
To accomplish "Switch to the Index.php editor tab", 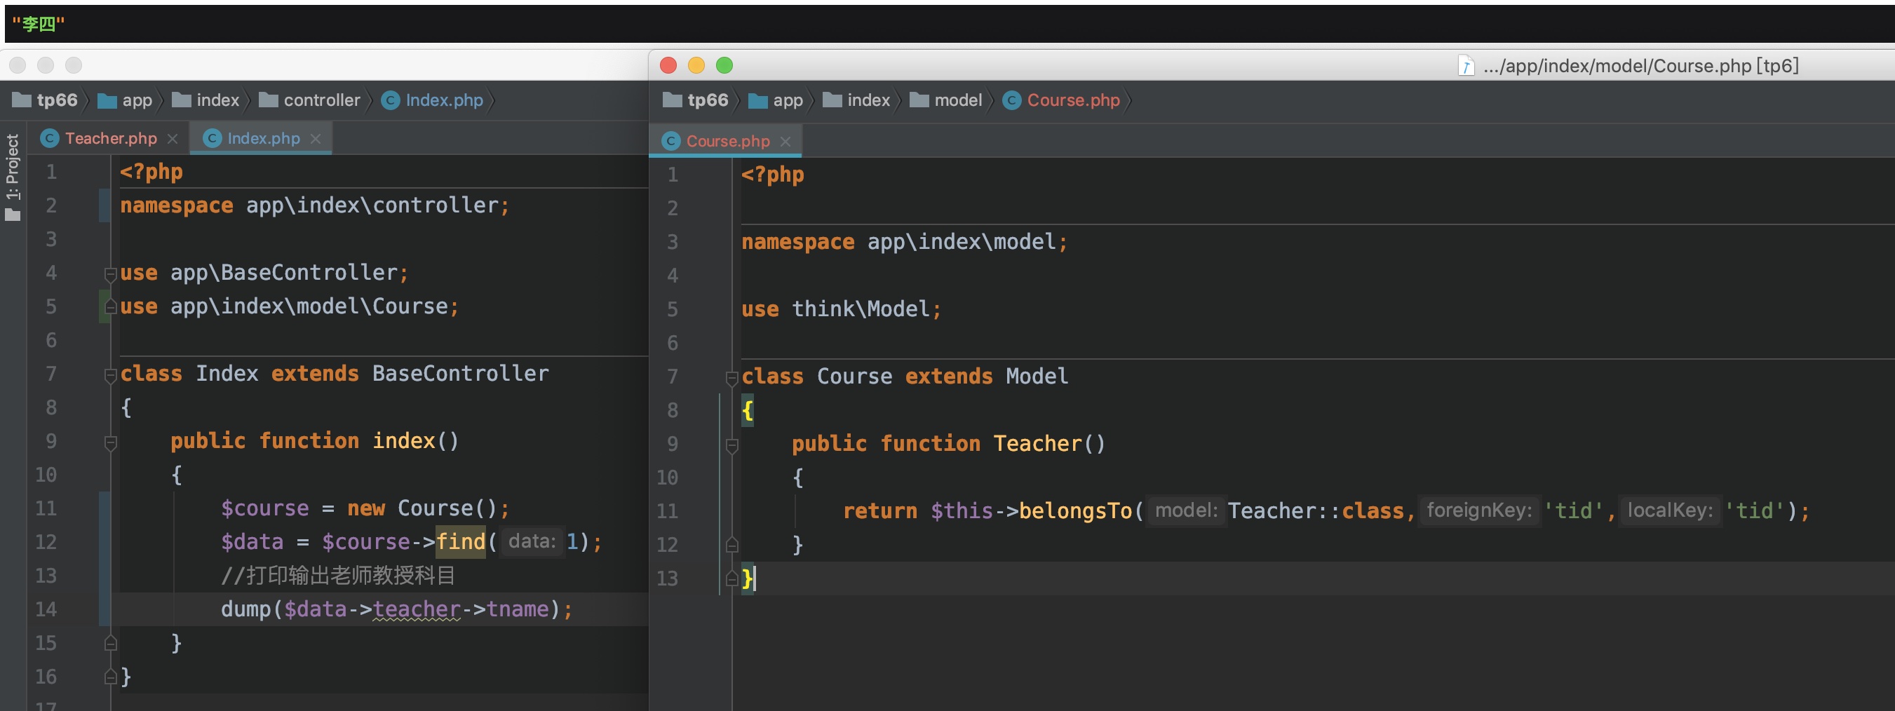I will coord(262,138).
